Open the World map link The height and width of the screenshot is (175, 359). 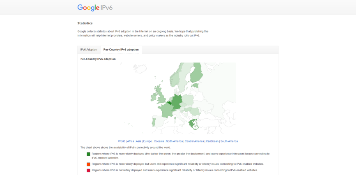[122, 141]
